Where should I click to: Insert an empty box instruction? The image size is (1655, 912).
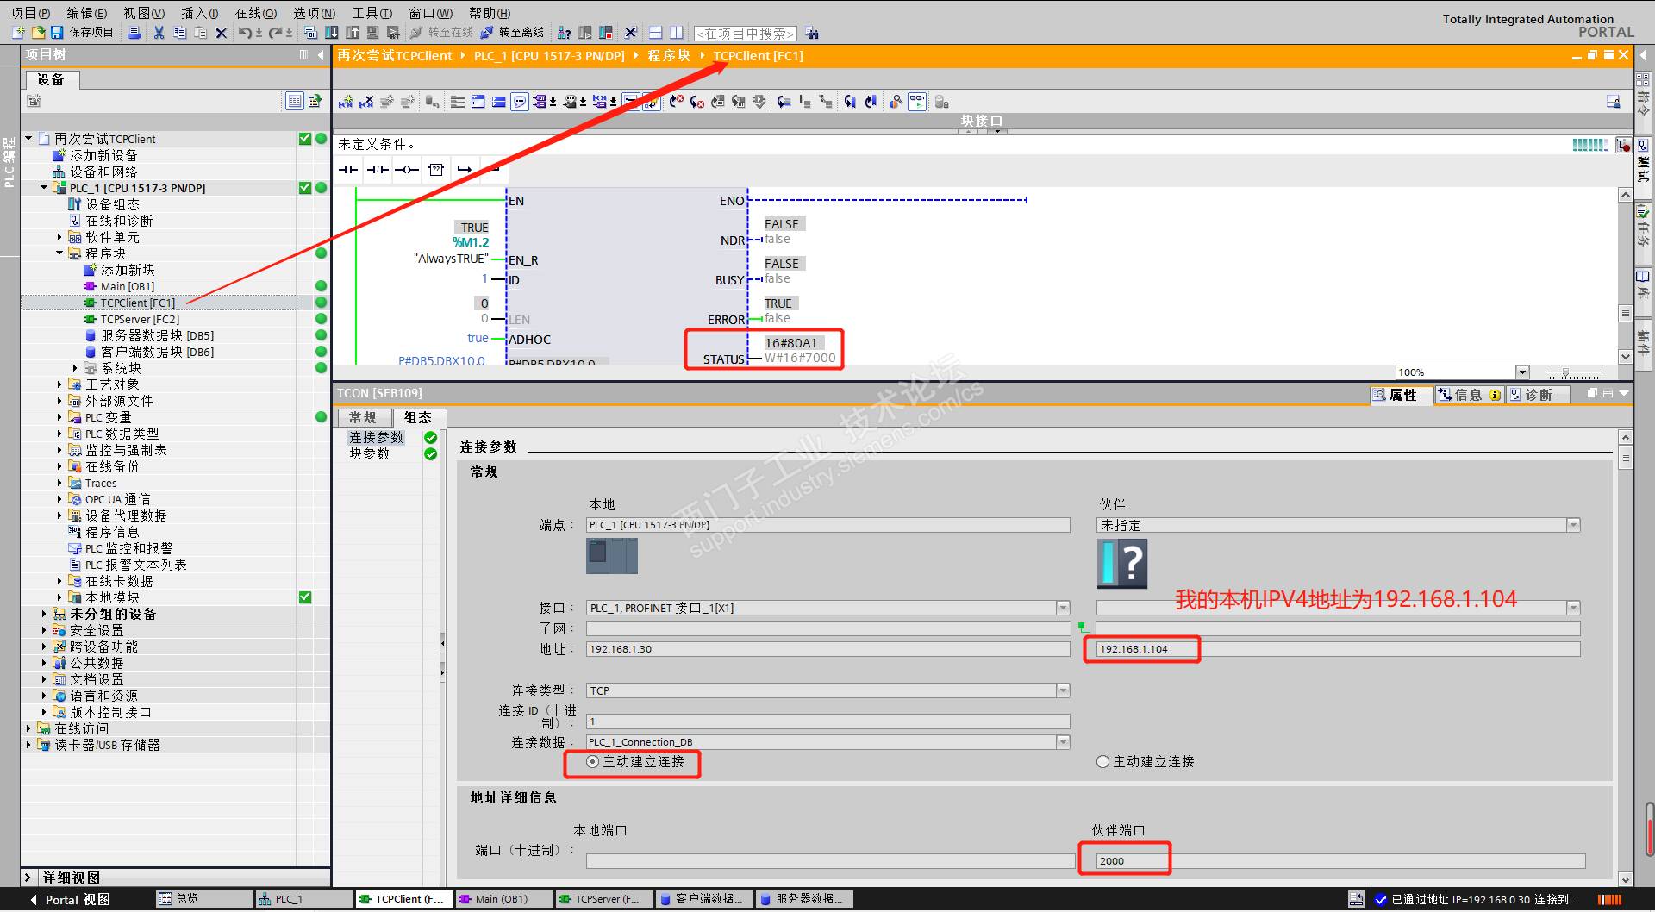click(436, 170)
